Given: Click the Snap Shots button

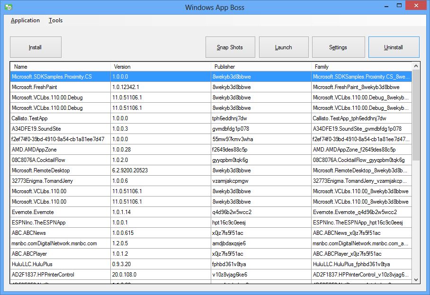Looking at the screenshot, I should coord(230,47).
